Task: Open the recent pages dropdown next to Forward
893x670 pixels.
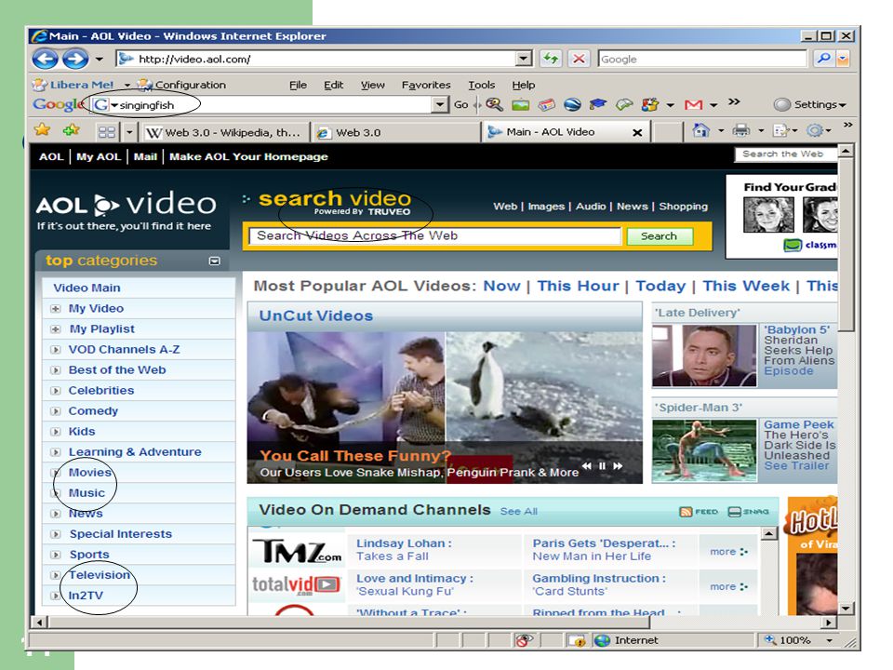Action: 100,59
